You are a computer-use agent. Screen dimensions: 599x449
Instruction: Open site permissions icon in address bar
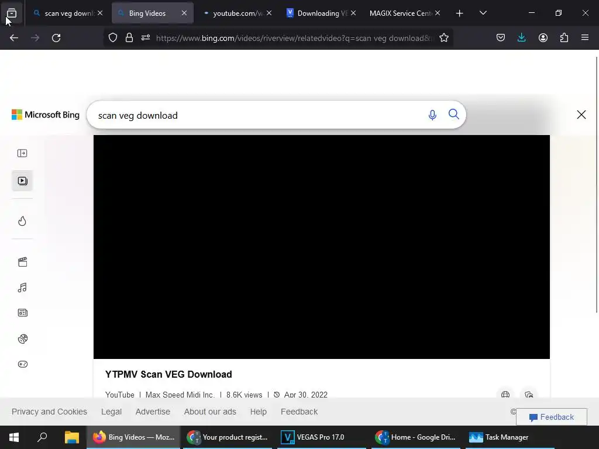point(146,38)
